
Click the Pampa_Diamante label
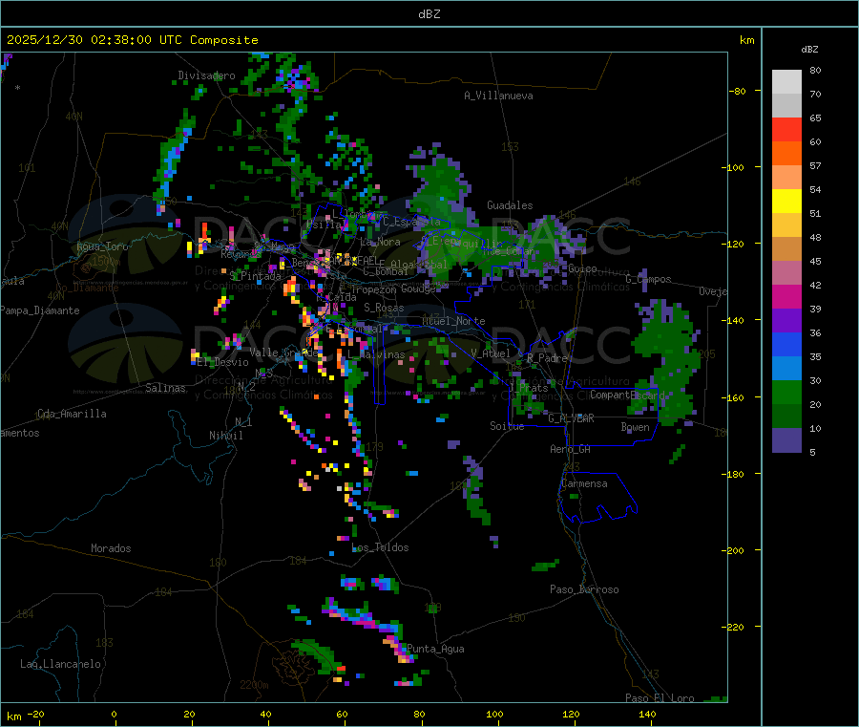40,310
